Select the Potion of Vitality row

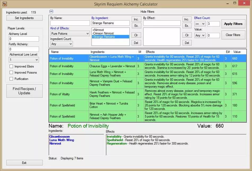coord(147,94)
